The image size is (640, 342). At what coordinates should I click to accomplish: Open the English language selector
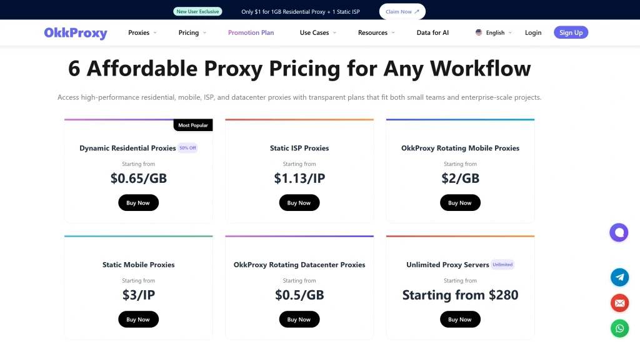[x=495, y=33]
